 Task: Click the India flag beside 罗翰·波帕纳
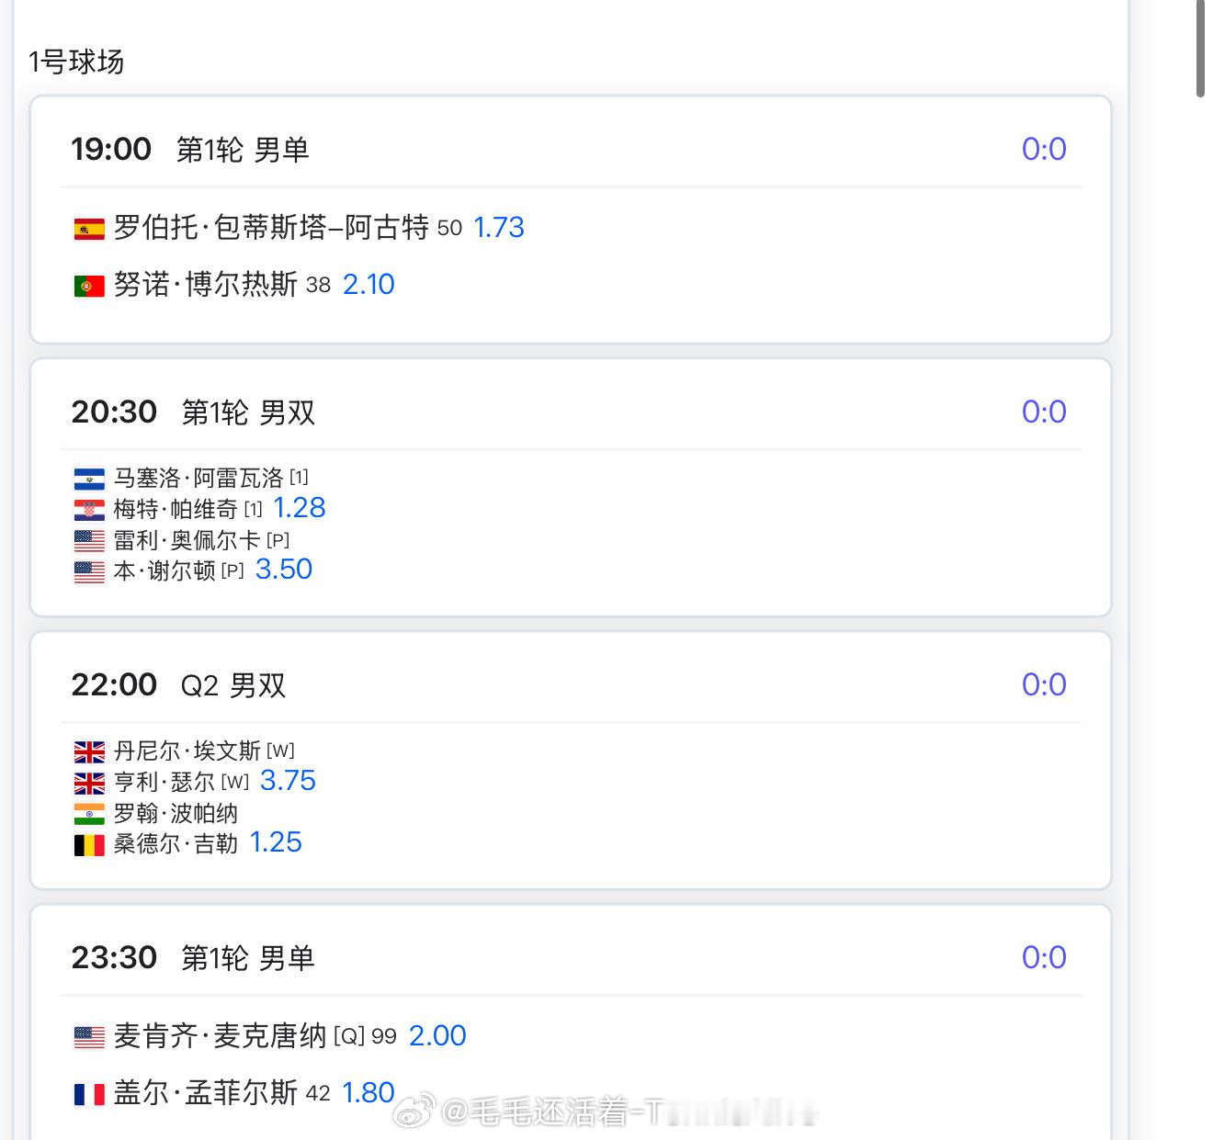click(89, 814)
